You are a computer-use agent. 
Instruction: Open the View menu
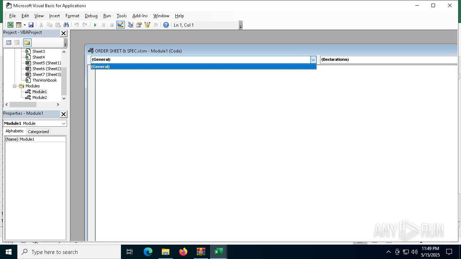point(39,16)
